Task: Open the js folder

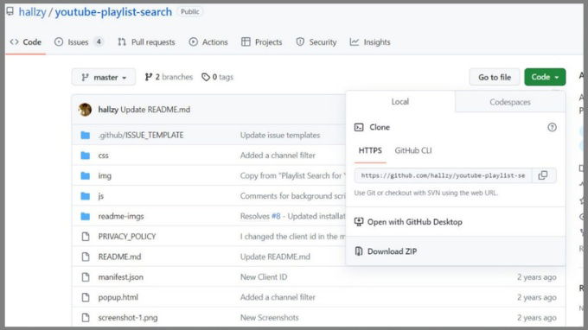Action: pos(101,196)
